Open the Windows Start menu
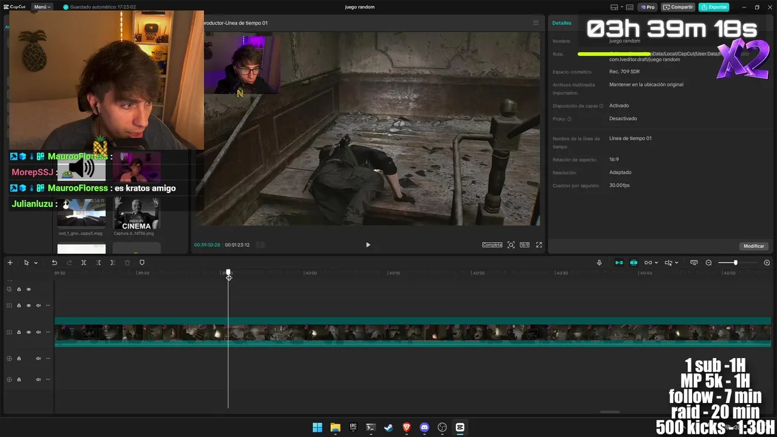 coord(317,427)
